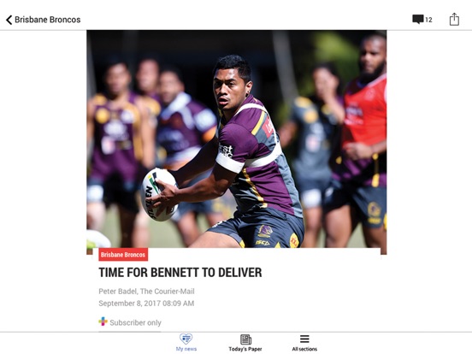Tap the share icon

(x=454, y=20)
